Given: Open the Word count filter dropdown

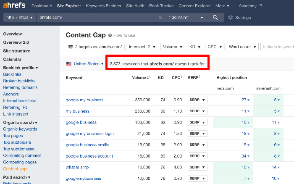Looking at the screenshot, I should 241,47.
